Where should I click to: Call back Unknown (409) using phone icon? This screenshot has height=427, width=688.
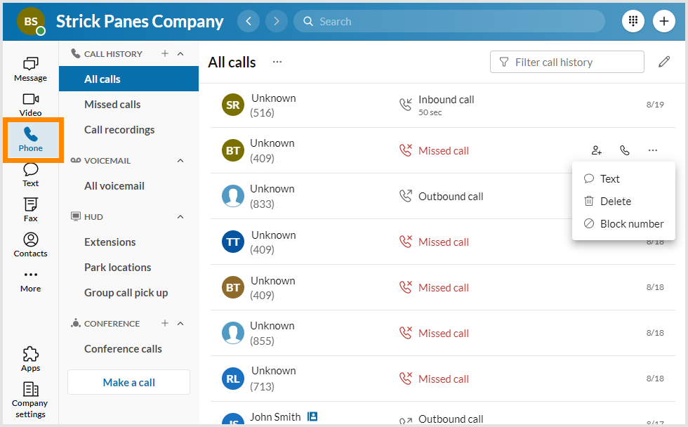(625, 150)
